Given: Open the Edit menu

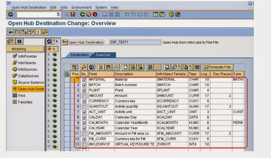Looking at the screenshot, I should 53,7.
